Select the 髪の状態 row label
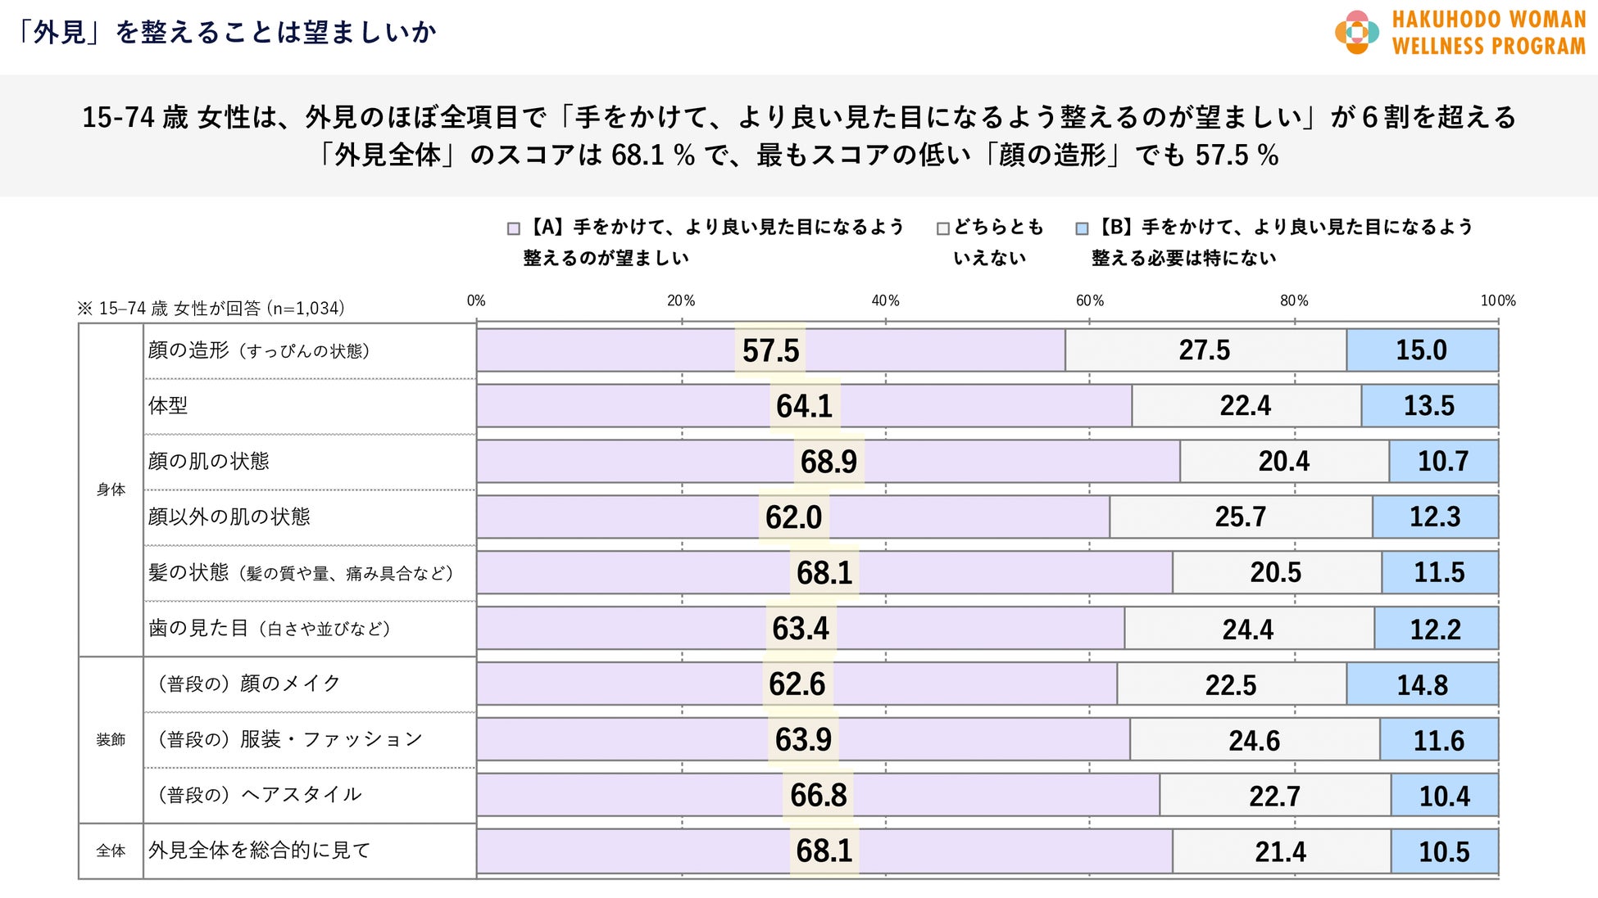 [301, 573]
